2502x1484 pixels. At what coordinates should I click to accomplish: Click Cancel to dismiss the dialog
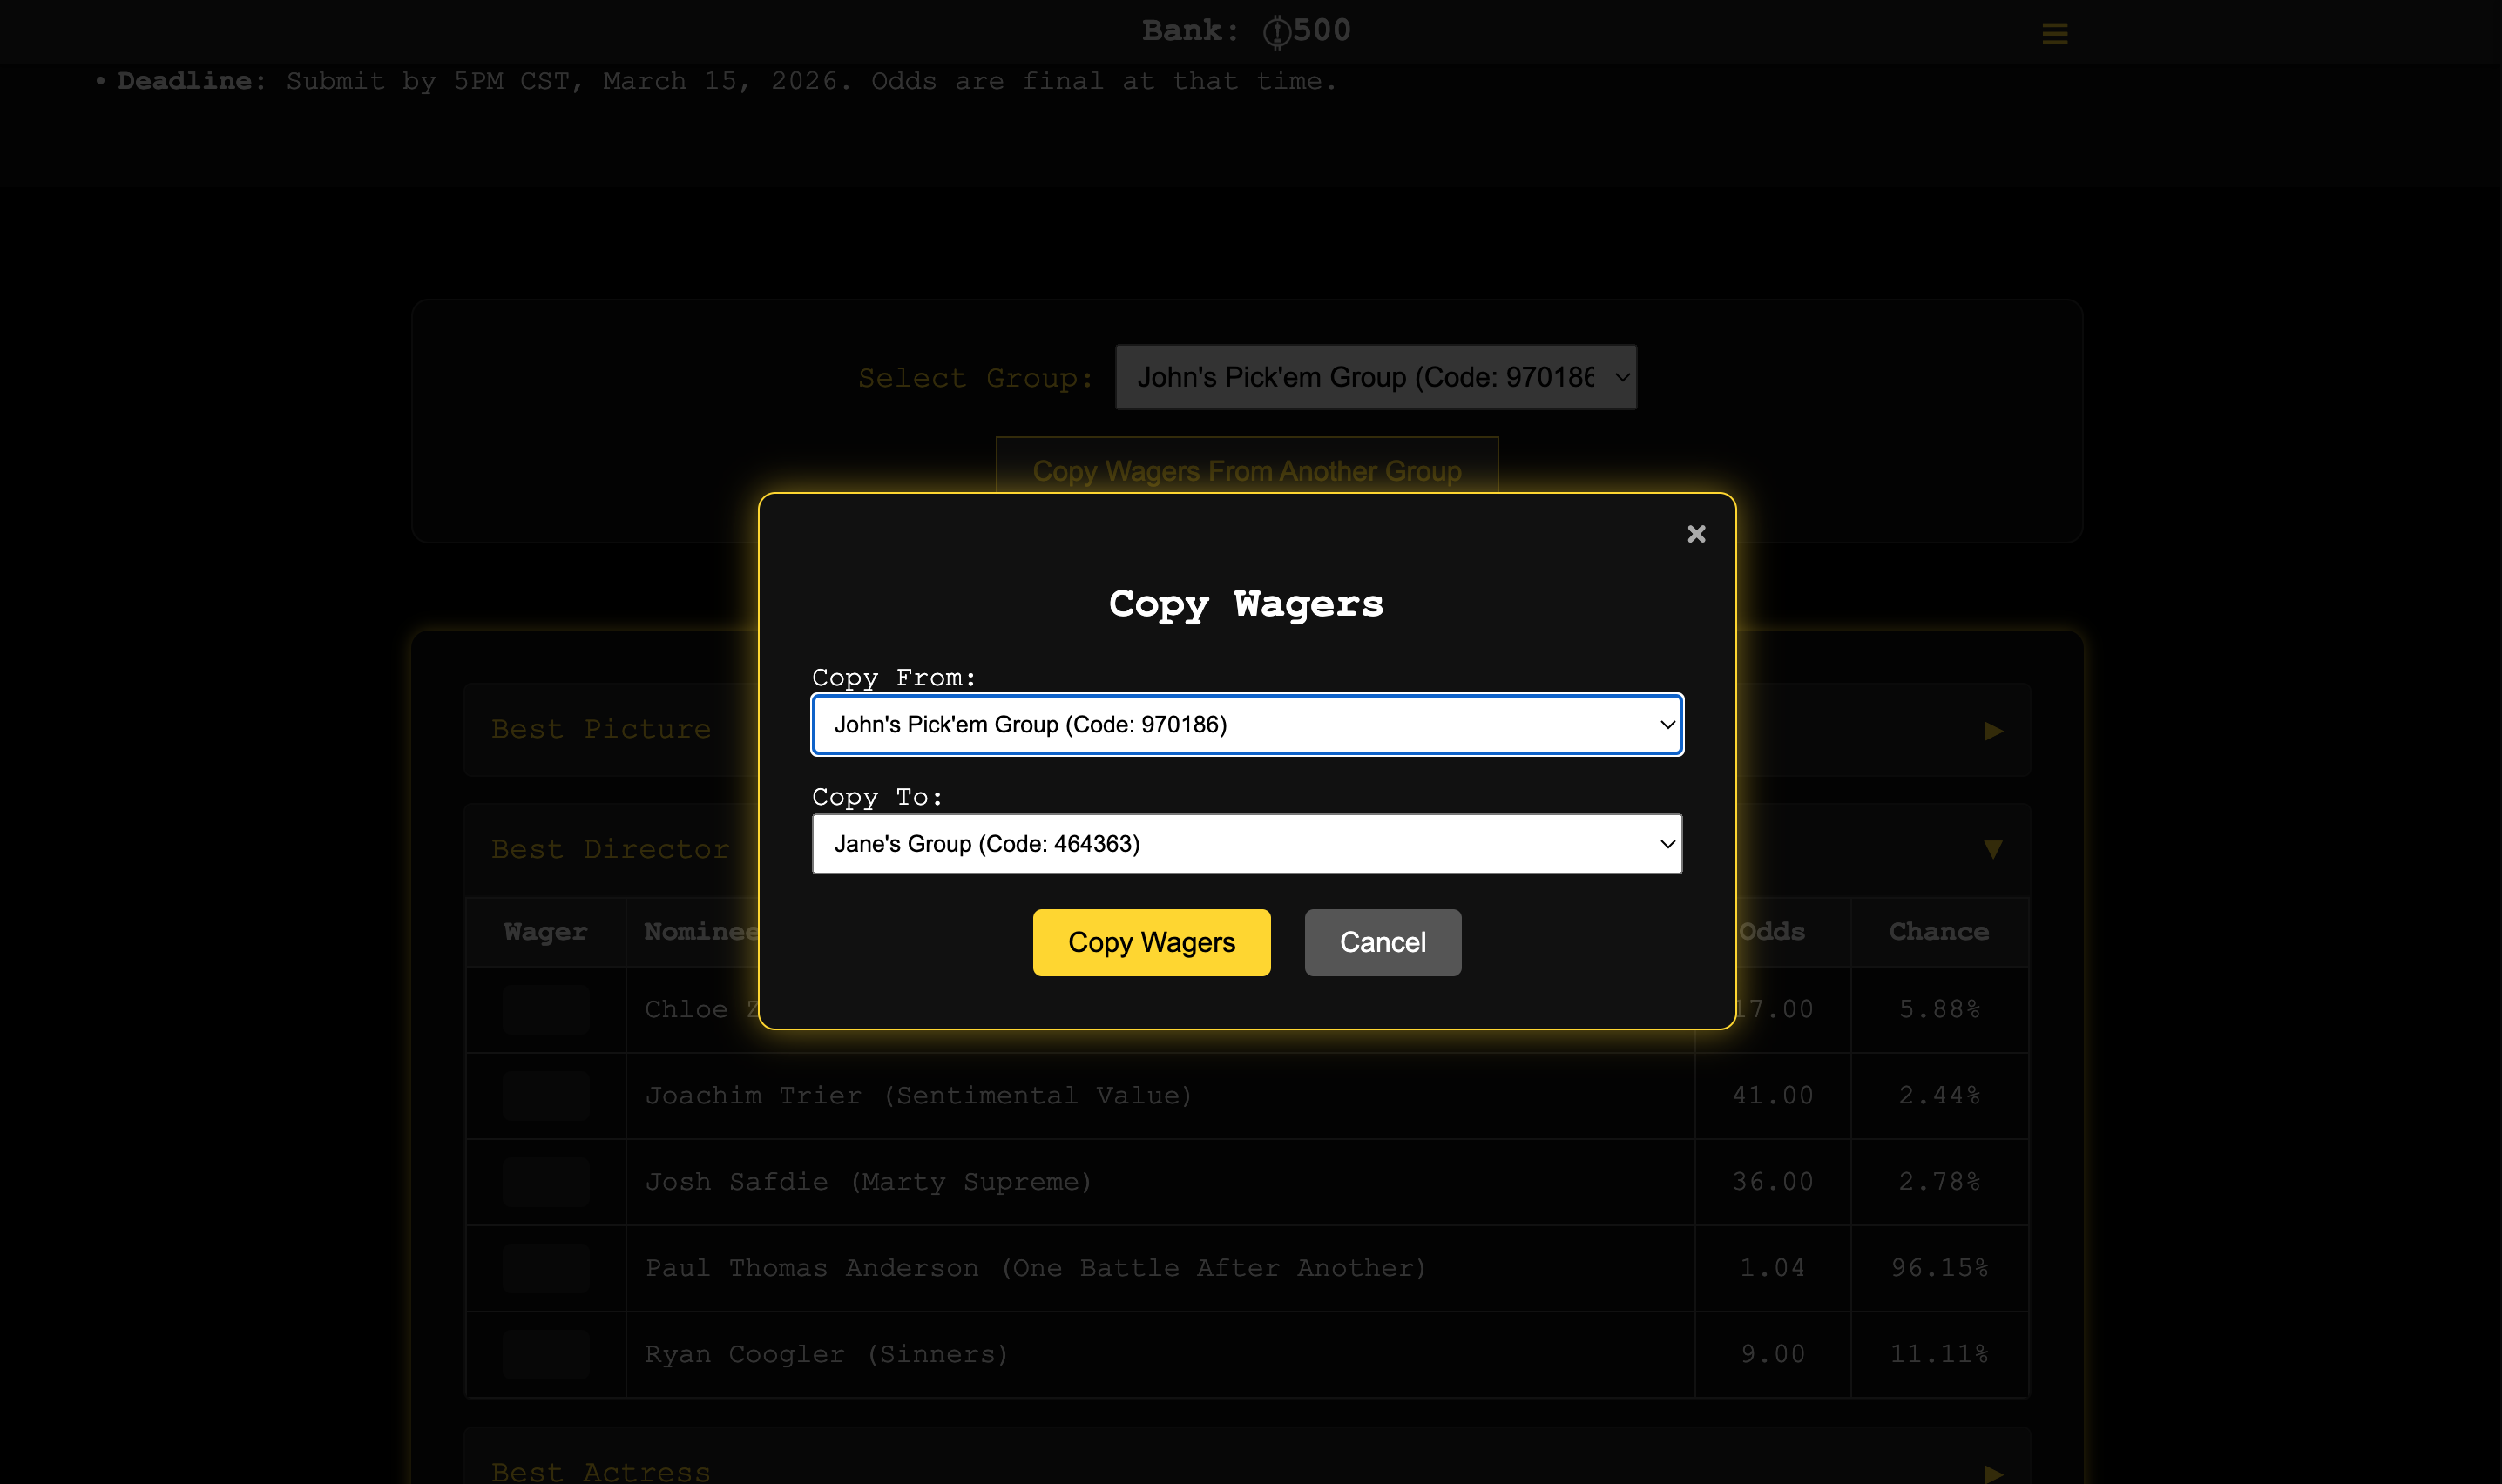coord(1382,941)
